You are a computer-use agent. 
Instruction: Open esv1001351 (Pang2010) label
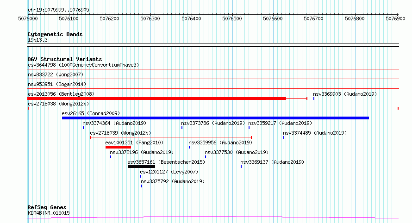tap(134, 142)
